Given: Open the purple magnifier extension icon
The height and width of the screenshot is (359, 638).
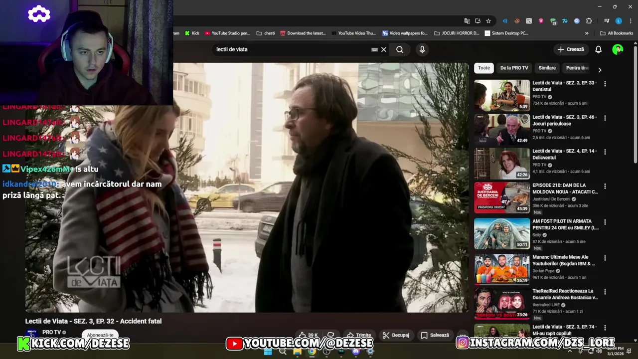Looking at the screenshot, I should point(577,21).
